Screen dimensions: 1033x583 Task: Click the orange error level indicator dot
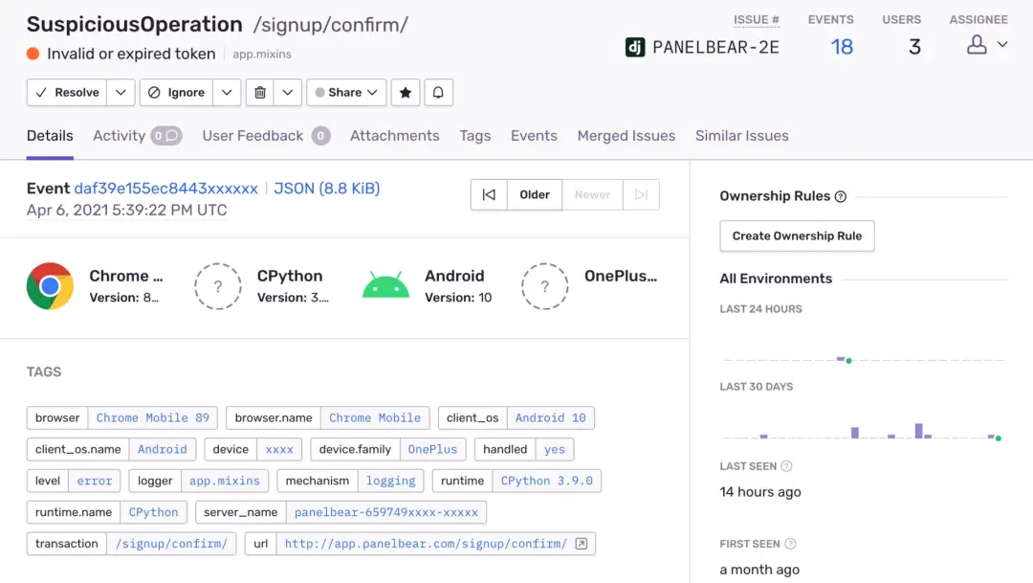[x=33, y=54]
